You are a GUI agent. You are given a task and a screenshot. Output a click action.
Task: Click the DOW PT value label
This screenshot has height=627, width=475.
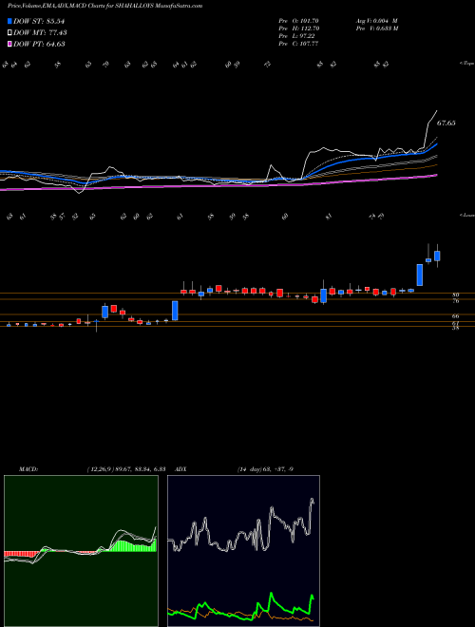pos(39,44)
